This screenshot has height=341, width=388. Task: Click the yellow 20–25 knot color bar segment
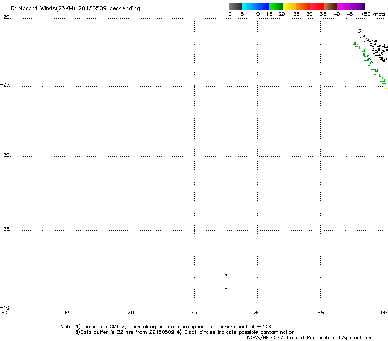point(289,6)
